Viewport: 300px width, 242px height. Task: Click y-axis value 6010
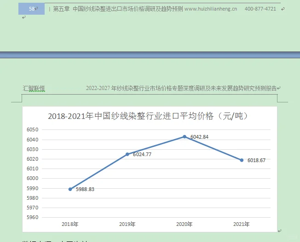tap(33, 169)
